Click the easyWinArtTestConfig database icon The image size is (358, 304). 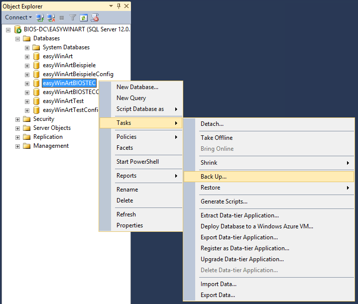click(x=36, y=110)
